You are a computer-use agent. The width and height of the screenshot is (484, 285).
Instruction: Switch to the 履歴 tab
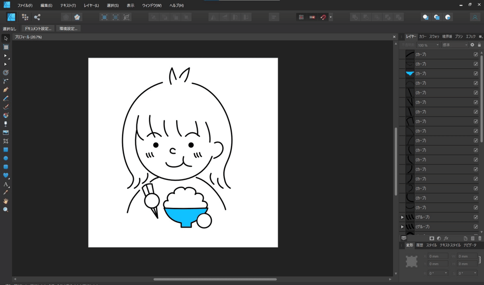pyautogui.click(x=420, y=245)
